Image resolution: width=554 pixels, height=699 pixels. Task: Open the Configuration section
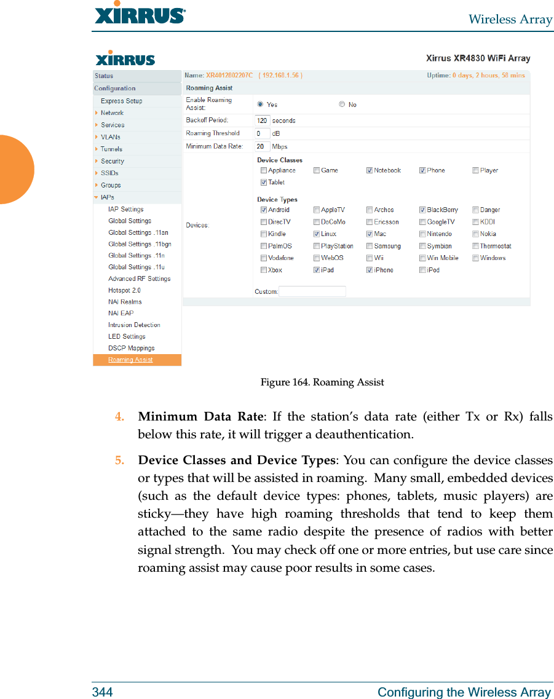(137, 89)
